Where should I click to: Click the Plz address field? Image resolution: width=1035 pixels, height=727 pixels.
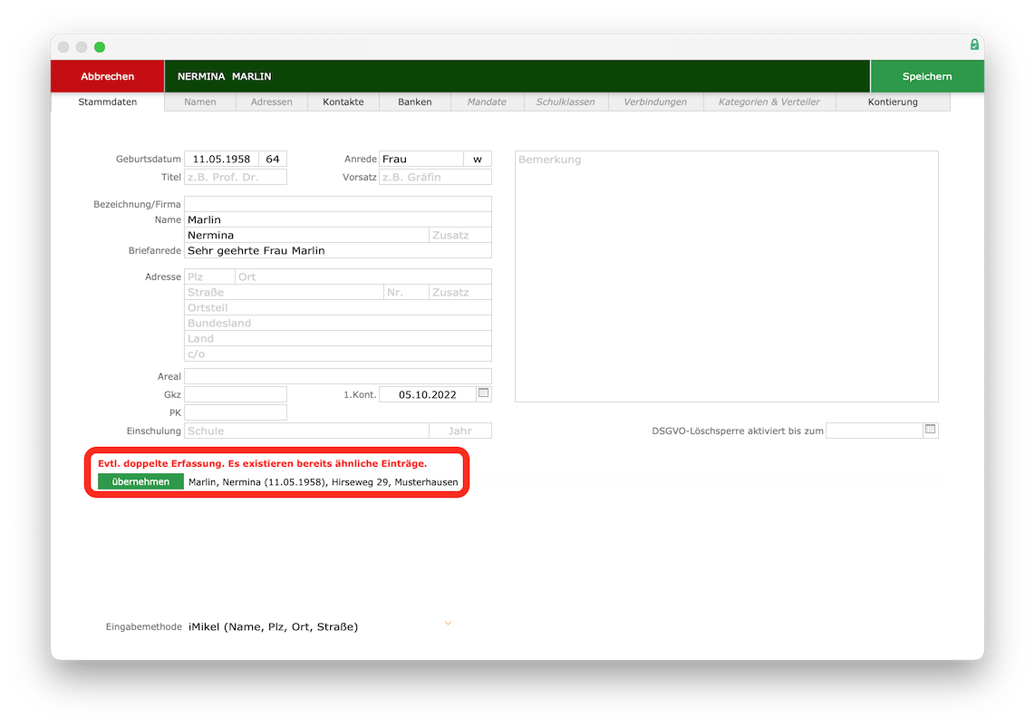[x=209, y=276]
